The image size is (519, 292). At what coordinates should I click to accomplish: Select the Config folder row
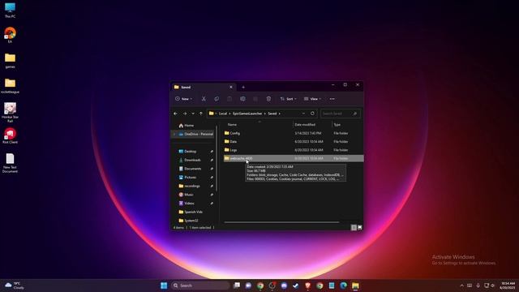tap(294, 133)
